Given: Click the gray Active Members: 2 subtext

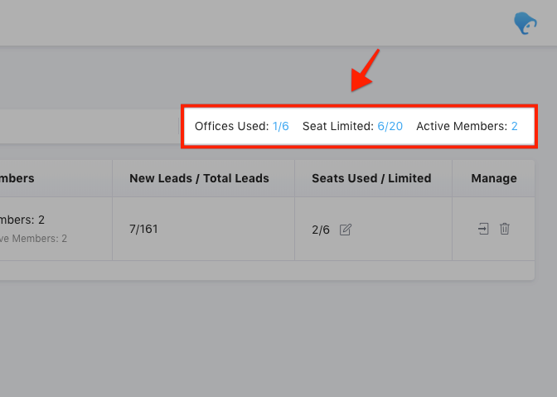Looking at the screenshot, I should point(33,238).
